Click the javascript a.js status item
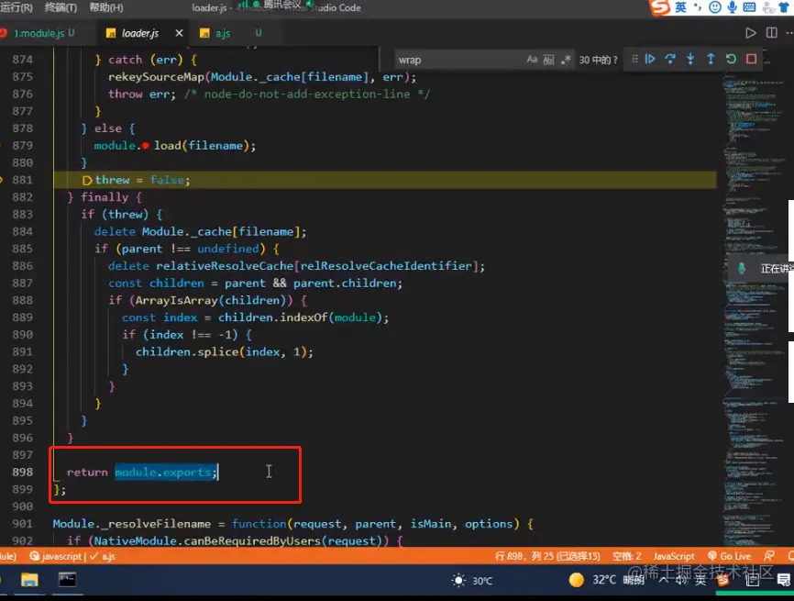This screenshot has height=601, width=794. (72, 556)
